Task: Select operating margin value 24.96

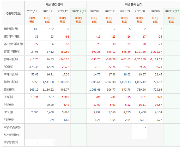Action: (35, 52)
